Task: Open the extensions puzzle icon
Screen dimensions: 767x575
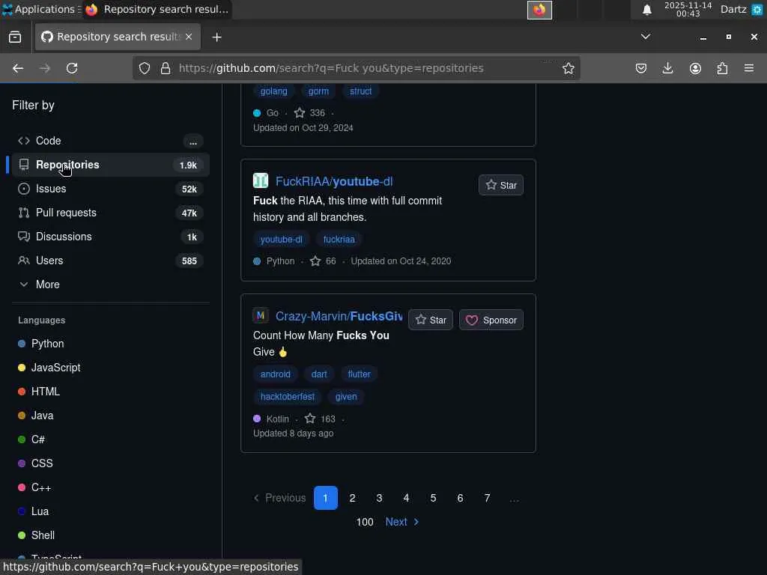Action: click(x=722, y=68)
